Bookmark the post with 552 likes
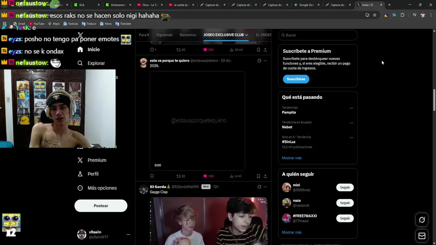 click(259, 50)
